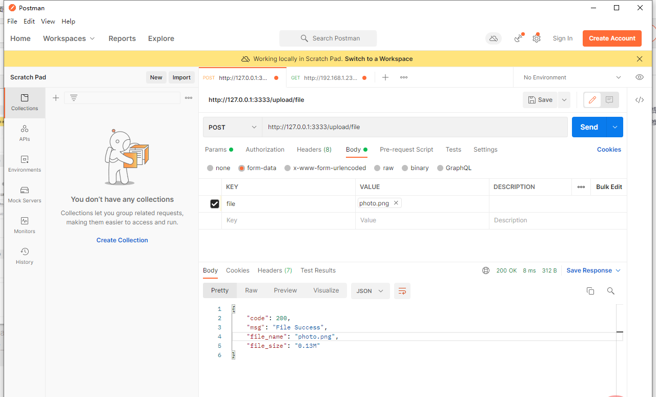
Task: Open the History sidebar panel
Action: (25, 256)
